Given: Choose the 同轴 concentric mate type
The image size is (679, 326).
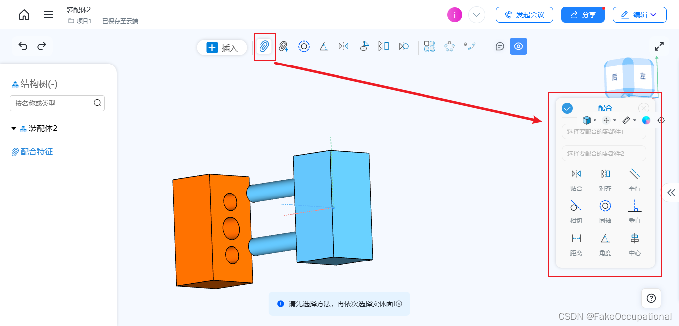Looking at the screenshot, I should (605, 212).
